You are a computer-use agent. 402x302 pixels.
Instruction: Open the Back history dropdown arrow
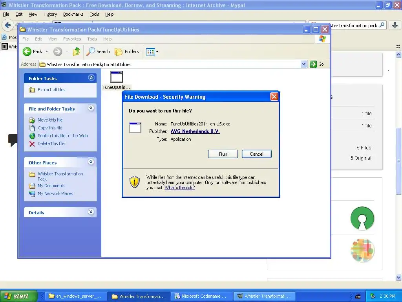tap(47, 52)
